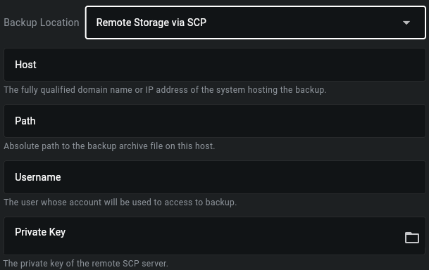
Task: Click the Private Key placeholder label
Action: click(40, 232)
